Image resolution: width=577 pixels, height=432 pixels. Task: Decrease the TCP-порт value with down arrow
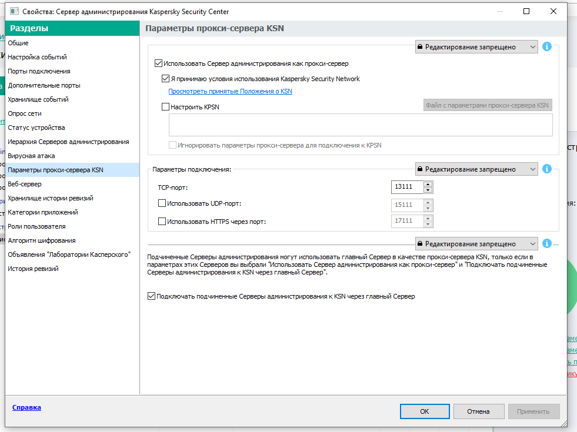pos(428,190)
